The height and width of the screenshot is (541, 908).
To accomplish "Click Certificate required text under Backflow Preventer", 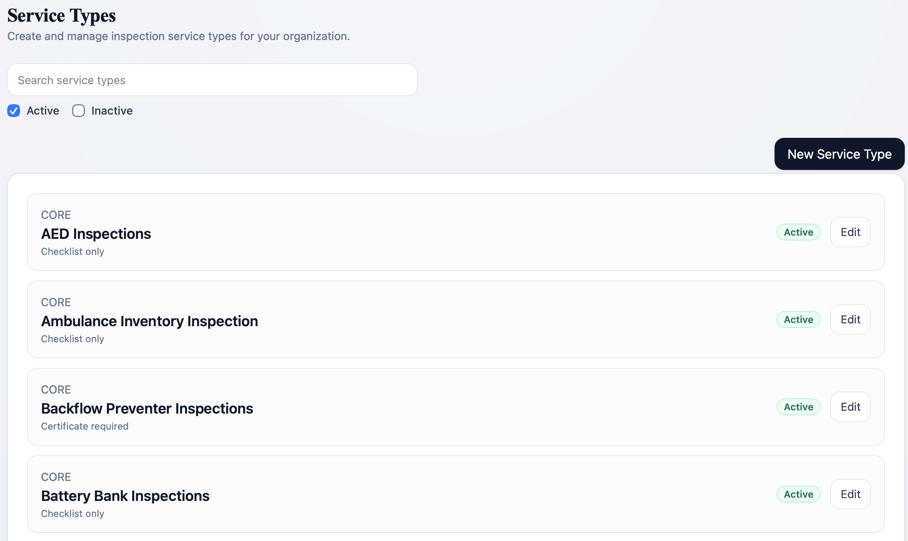I will point(85,426).
